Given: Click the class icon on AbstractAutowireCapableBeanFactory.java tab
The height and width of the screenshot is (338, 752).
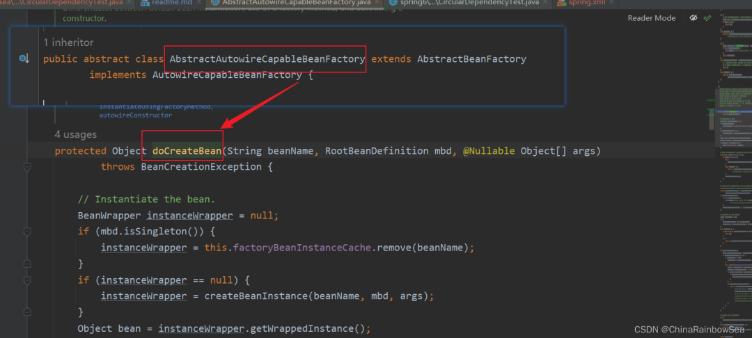Looking at the screenshot, I should pos(214,2).
